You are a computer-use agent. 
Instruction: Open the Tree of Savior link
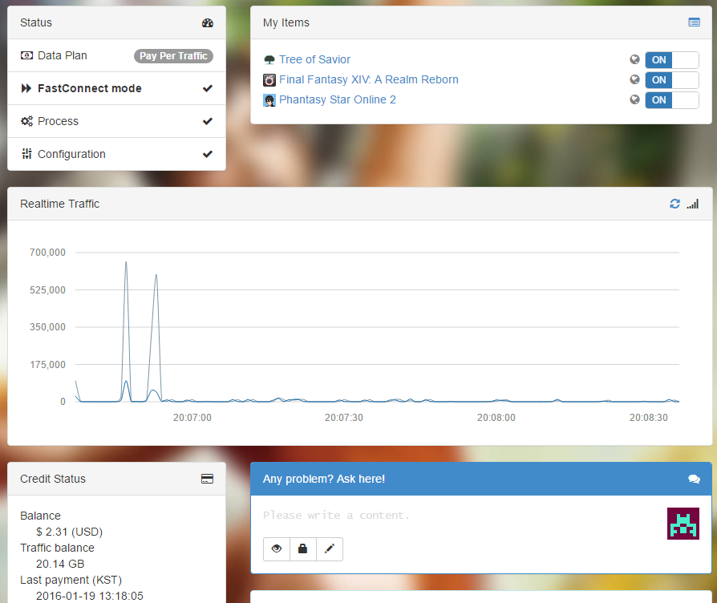(314, 59)
